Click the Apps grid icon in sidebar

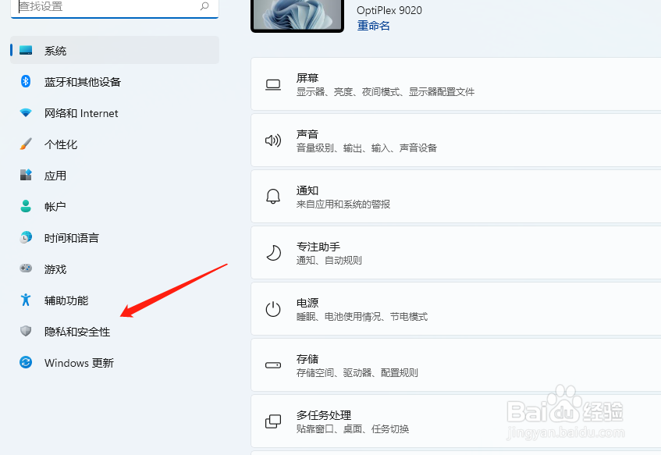26,175
